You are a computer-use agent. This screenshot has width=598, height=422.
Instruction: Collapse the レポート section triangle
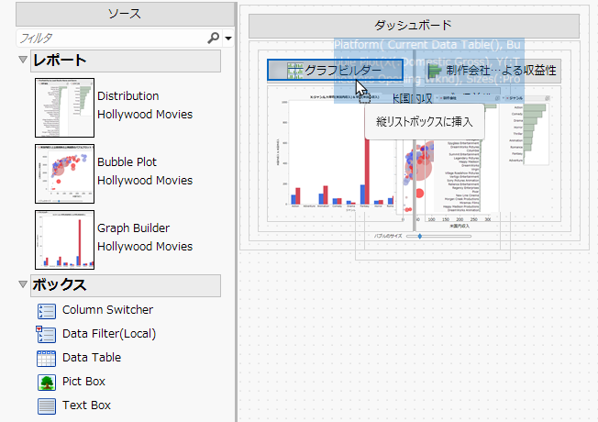[23, 60]
